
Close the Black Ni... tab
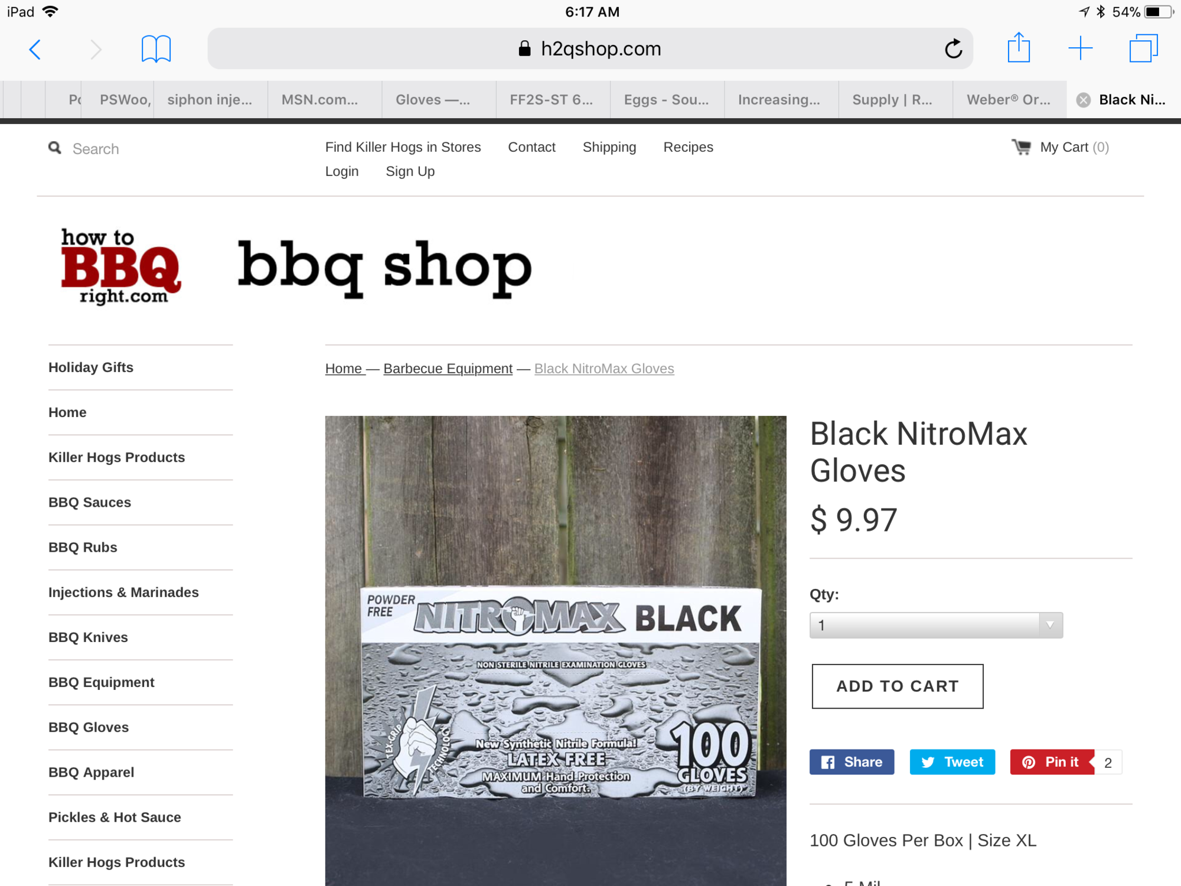click(x=1084, y=100)
